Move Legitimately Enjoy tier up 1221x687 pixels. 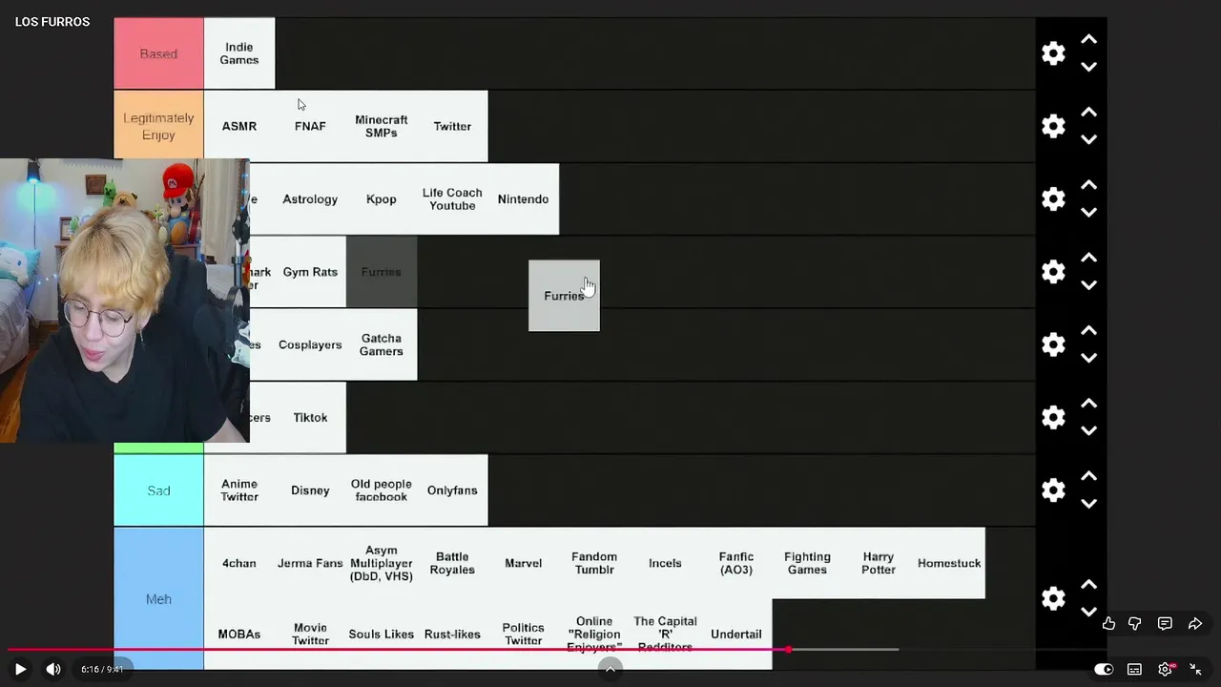tap(1088, 113)
